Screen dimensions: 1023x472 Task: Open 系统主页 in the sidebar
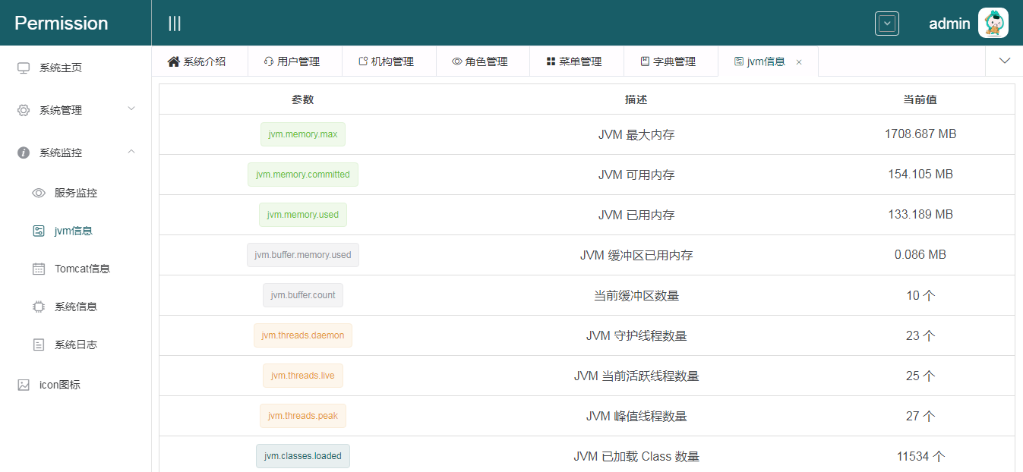click(x=76, y=68)
